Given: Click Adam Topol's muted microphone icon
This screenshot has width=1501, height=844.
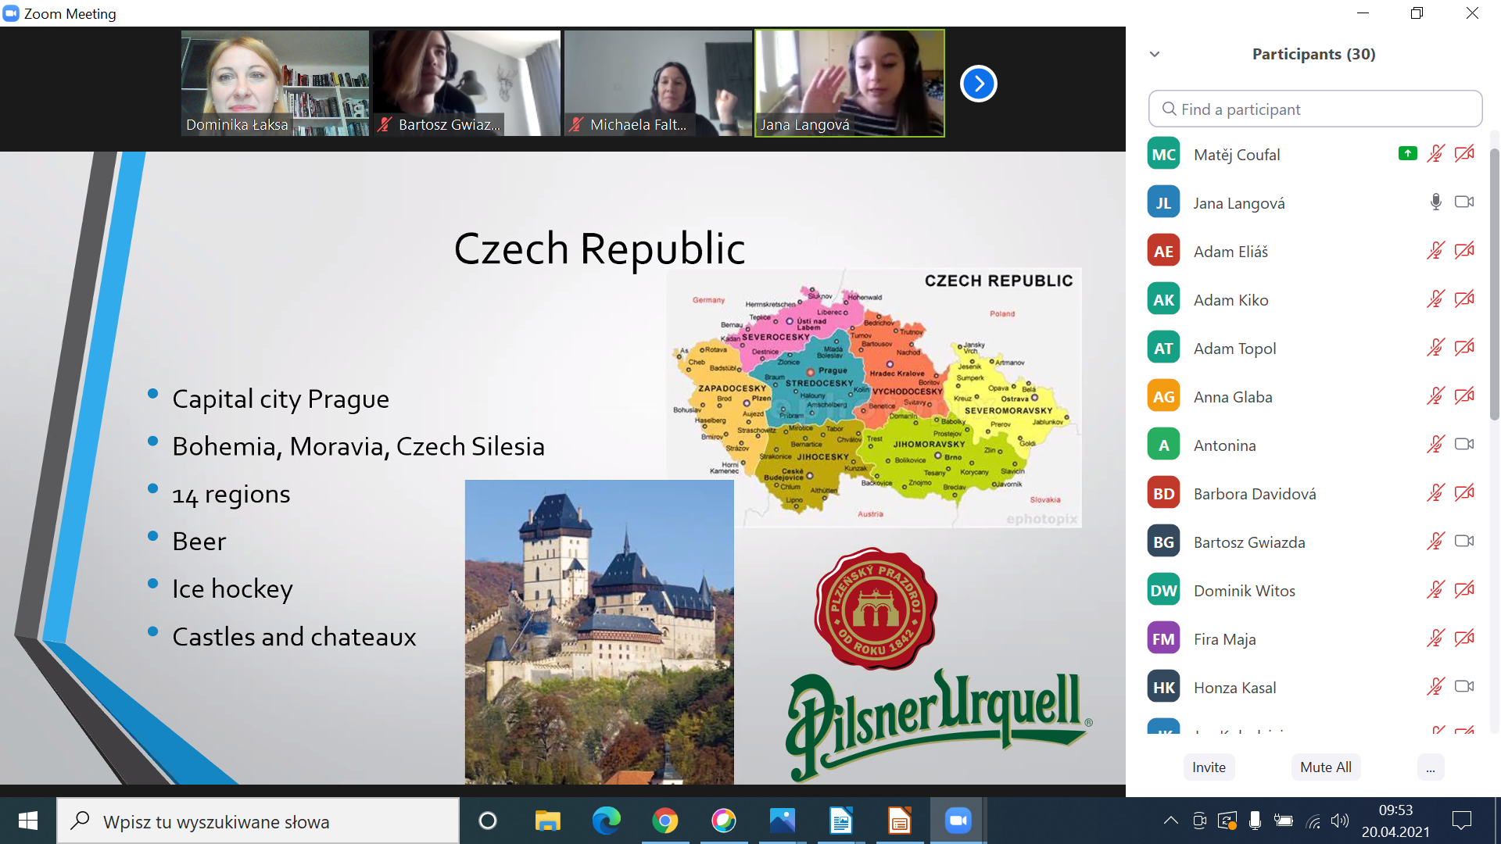Looking at the screenshot, I should pos(1435,348).
